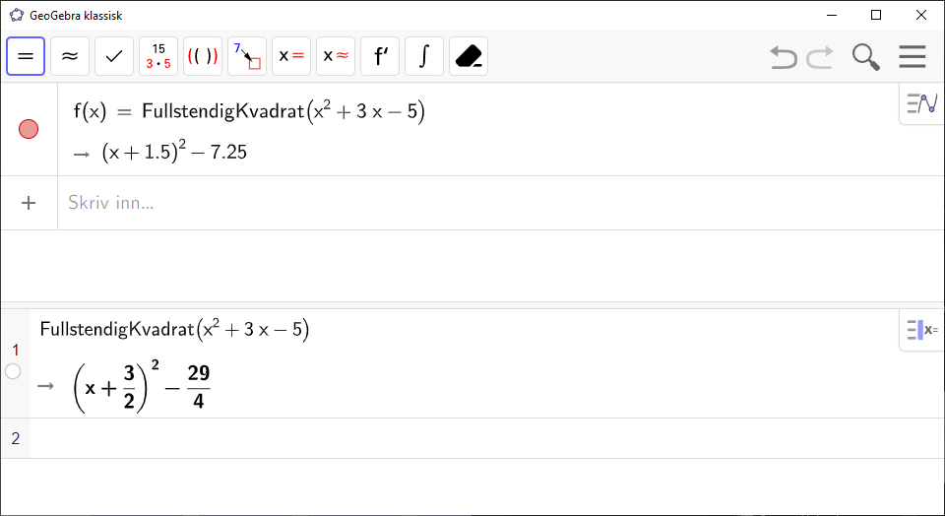Select the Factor tool (15 = 3·5)
The height and width of the screenshot is (516, 945).
[x=158, y=56]
